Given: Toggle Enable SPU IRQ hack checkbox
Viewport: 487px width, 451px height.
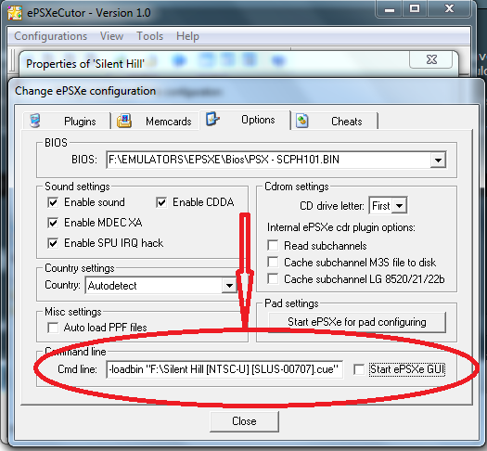Looking at the screenshot, I should (53, 243).
